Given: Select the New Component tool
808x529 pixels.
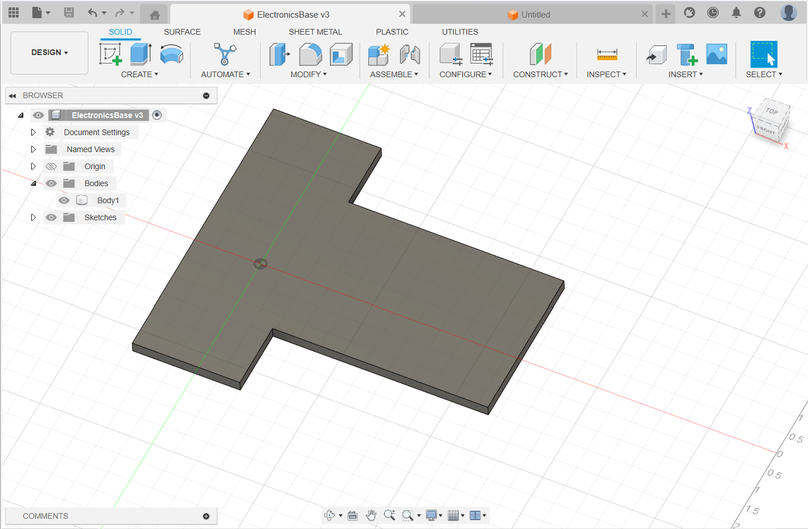Looking at the screenshot, I should tap(378, 54).
